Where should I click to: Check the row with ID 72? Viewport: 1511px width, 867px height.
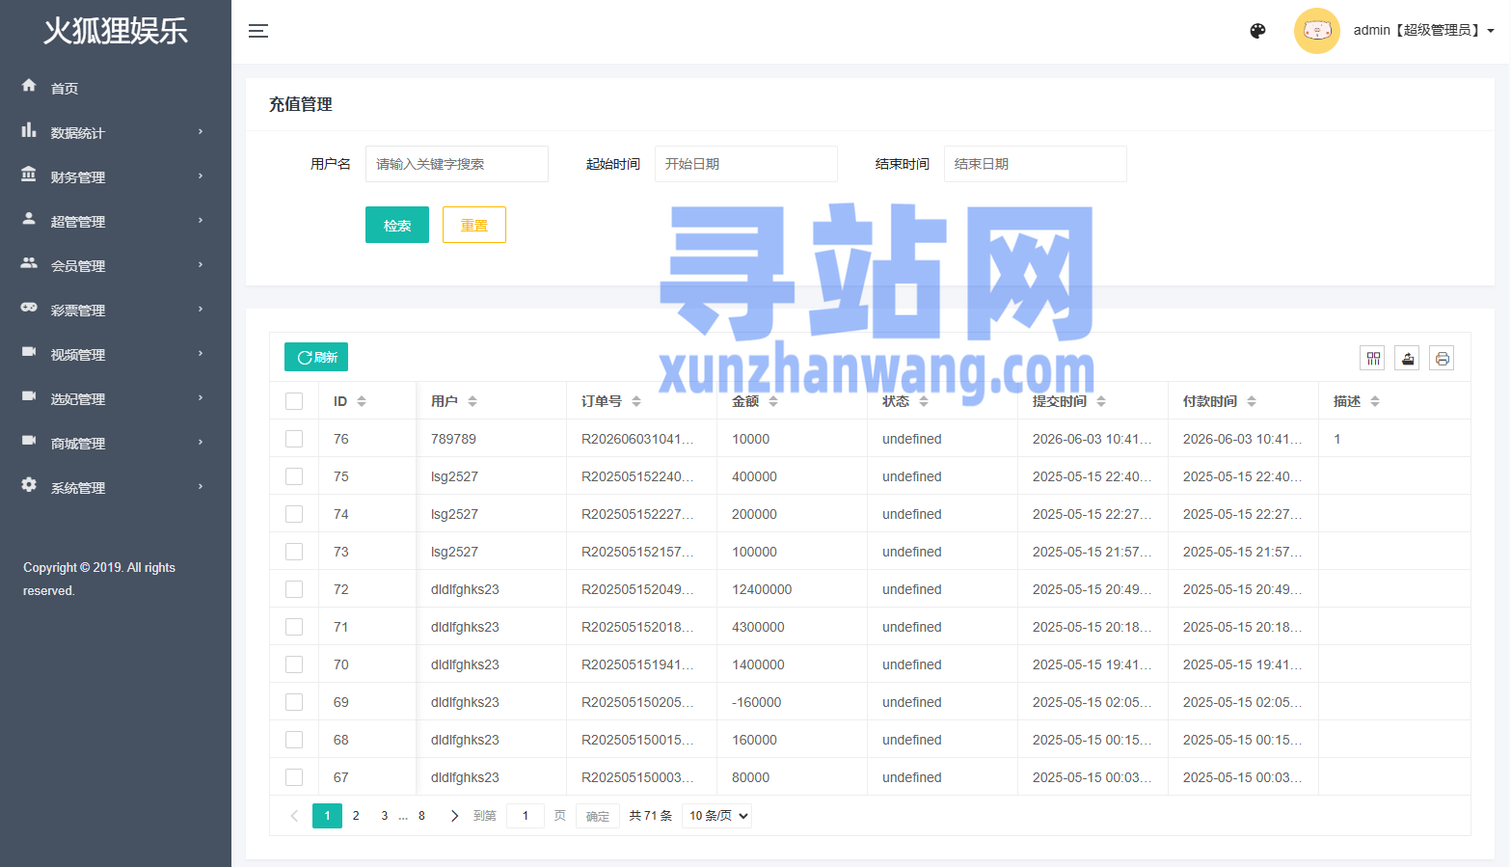click(294, 589)
